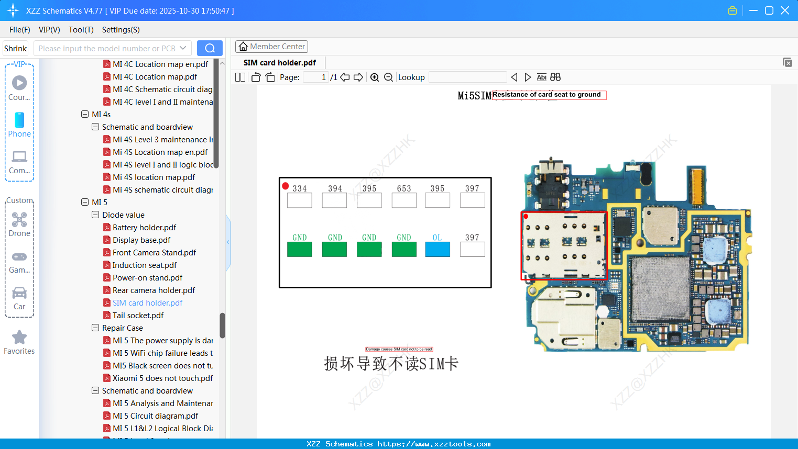Click the XZZ Schematics app logo
This screenshot has width=798, height=449.
point(13,10)
